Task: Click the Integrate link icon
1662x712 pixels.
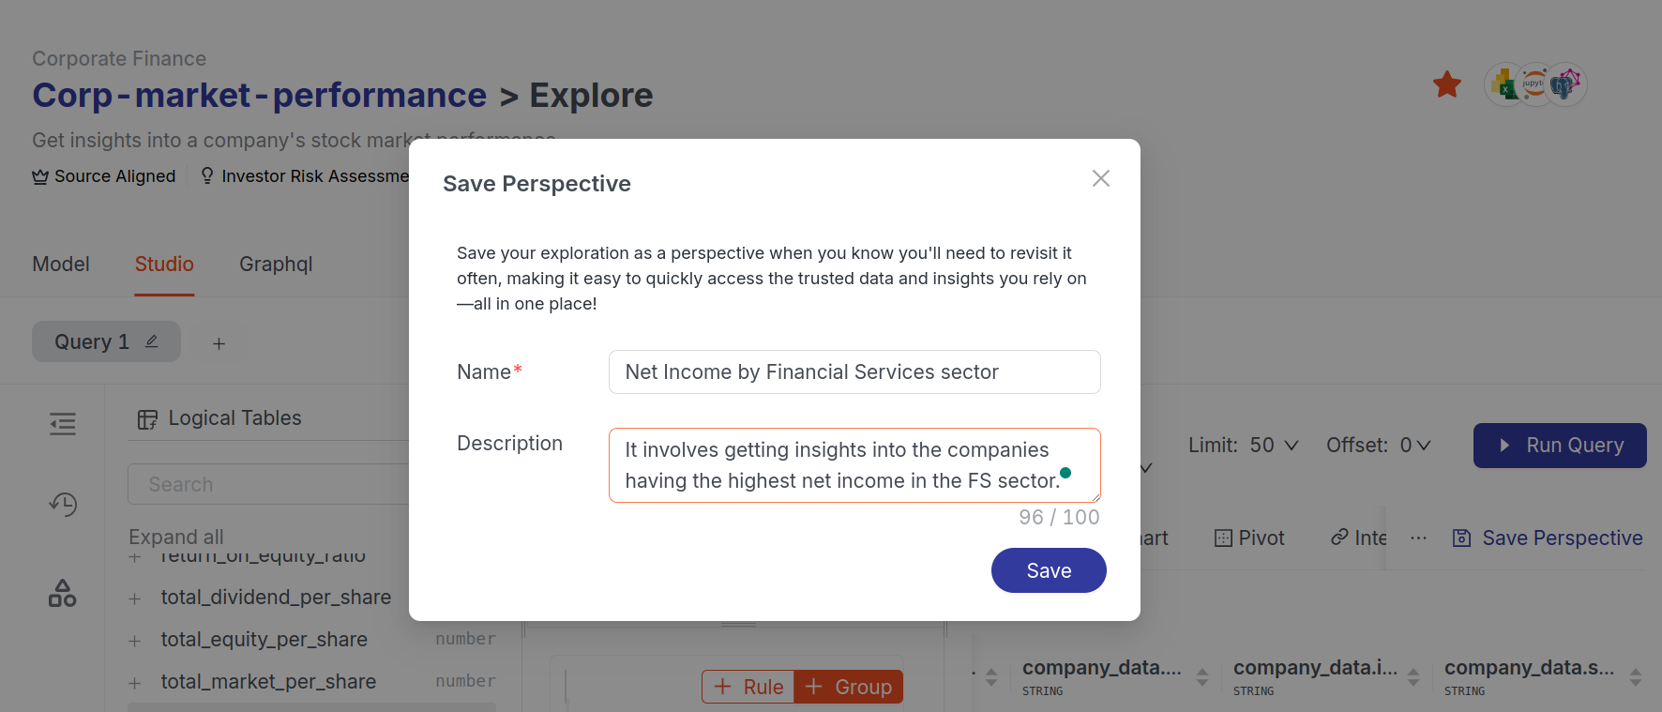Action: point(1339,538)
